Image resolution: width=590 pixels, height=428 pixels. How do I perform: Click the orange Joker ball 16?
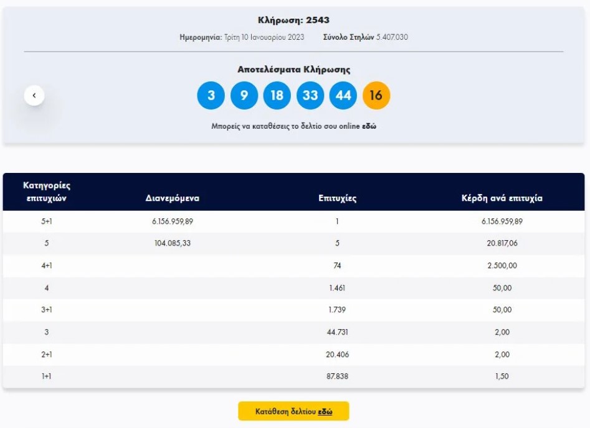pos(376,95)
